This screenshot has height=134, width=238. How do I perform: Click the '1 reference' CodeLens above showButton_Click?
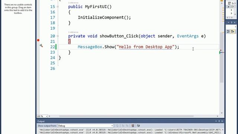point(73,32)
